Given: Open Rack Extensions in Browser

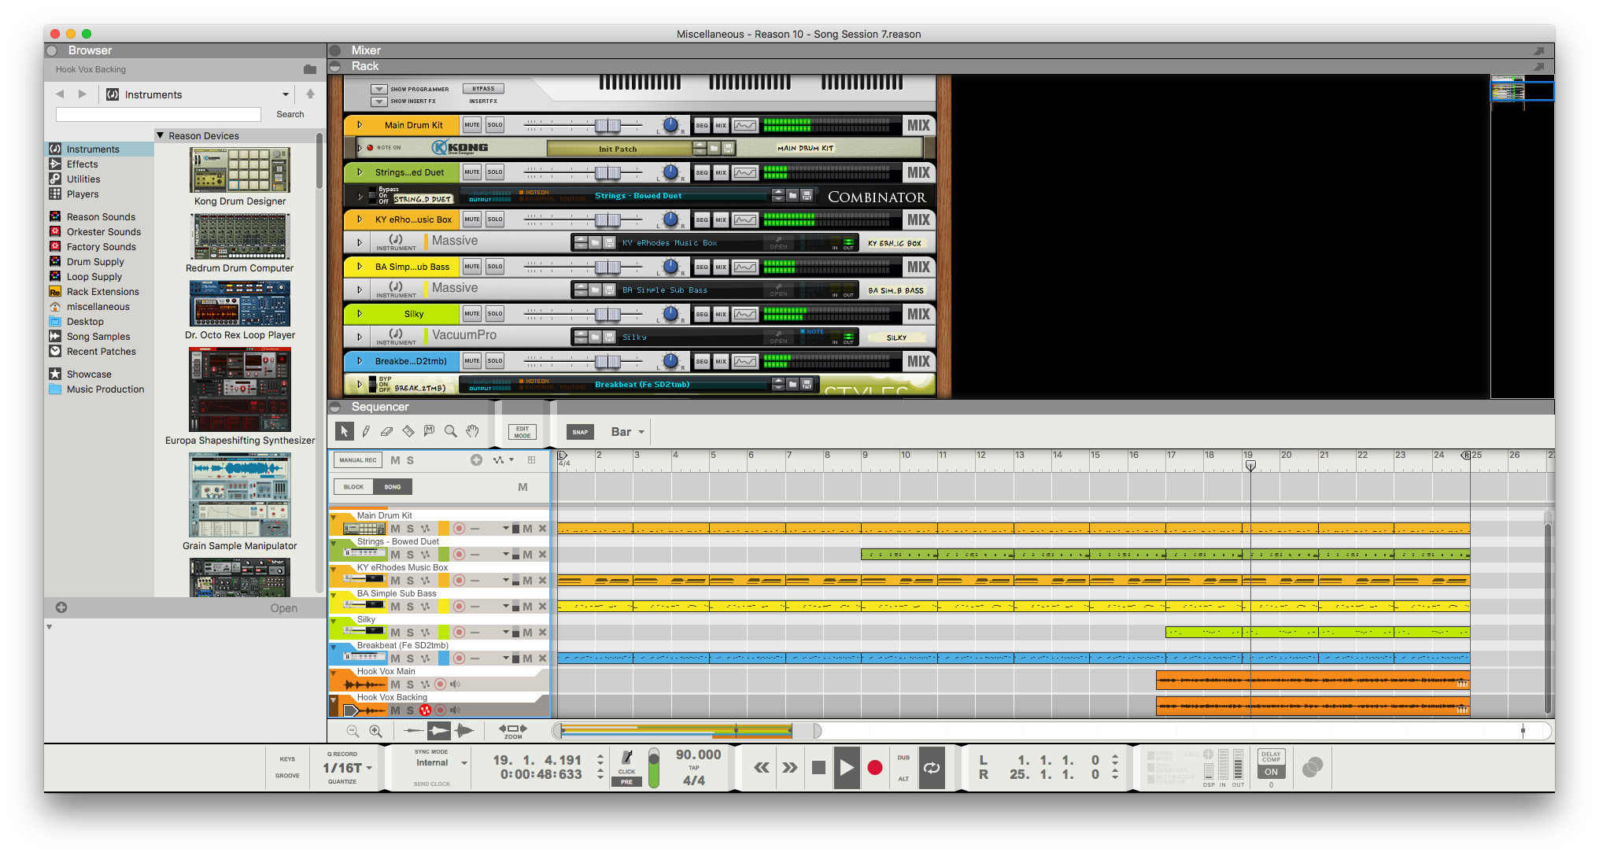Looking at the screenshot, I should point(102,292).
